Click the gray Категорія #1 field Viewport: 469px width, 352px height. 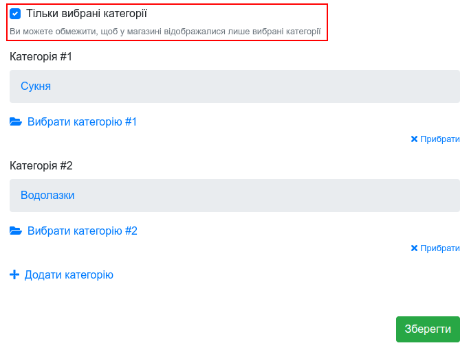click(x=235, y=86)
